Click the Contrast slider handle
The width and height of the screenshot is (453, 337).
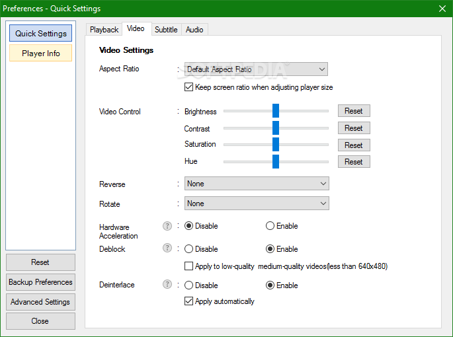coord(276,128)
